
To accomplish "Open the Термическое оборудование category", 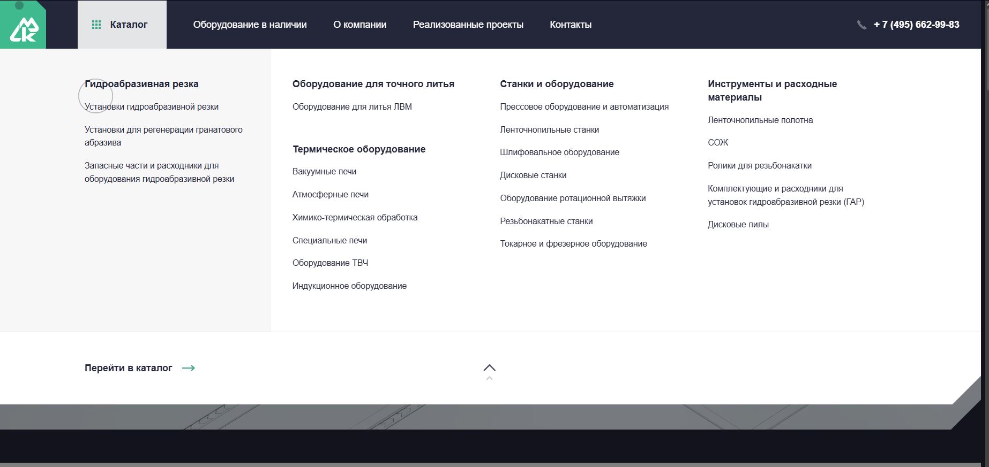I will pyautogui.click(x=359, y=149).
